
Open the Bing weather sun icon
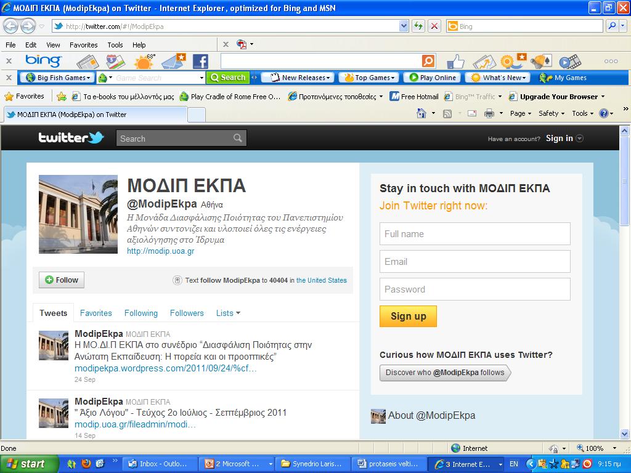point(144,62)
